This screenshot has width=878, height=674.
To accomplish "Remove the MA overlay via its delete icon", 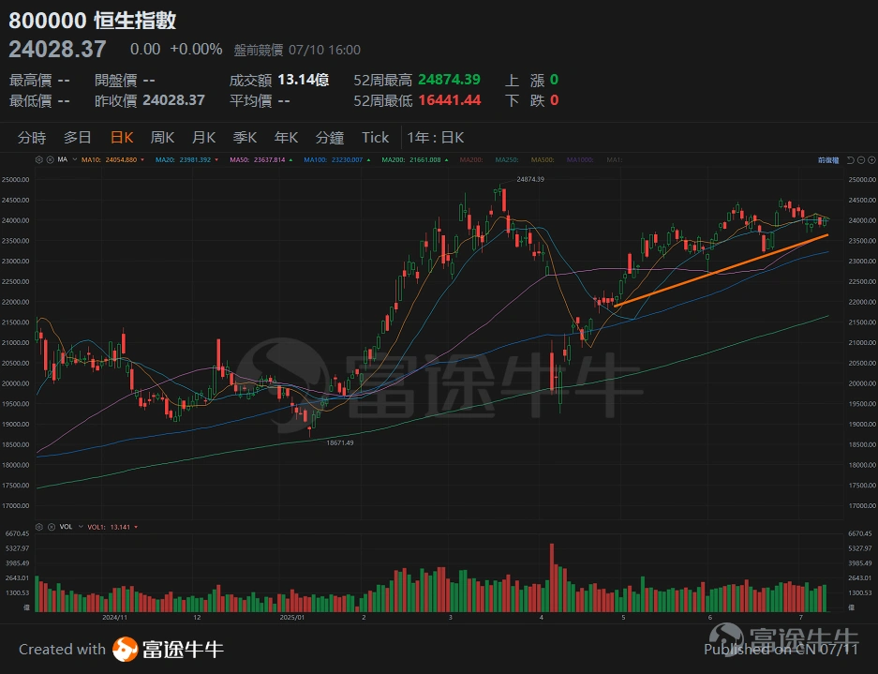I will point(50,159).
